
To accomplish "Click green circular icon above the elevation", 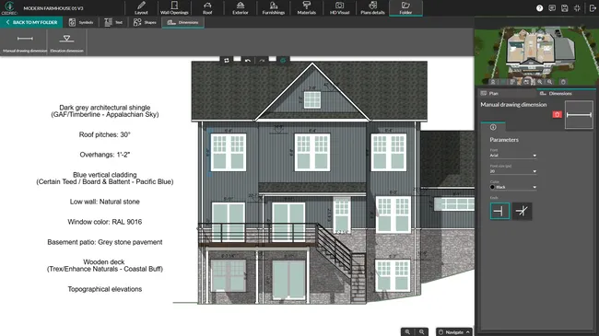I will 283,61.
